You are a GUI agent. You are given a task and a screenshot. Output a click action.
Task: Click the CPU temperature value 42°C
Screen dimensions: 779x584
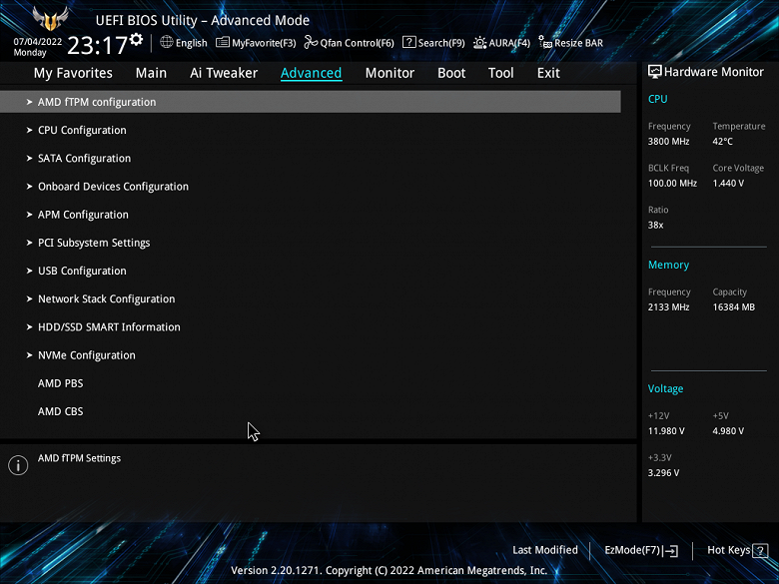click(x=723, y=142)
